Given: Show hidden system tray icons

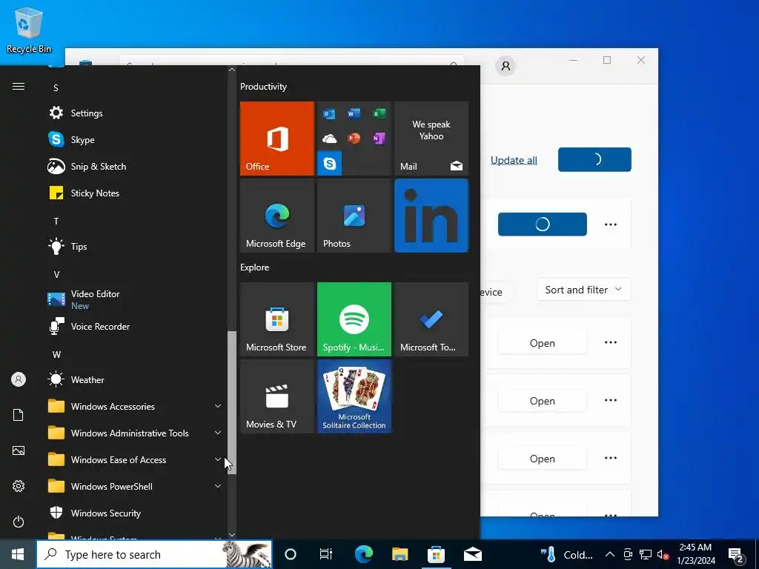Looking at the screenshot, I should pos(610,554).
